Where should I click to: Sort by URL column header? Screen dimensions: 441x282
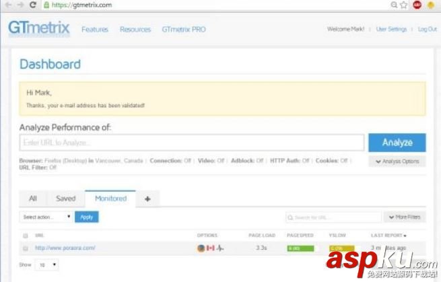point(39,236)
